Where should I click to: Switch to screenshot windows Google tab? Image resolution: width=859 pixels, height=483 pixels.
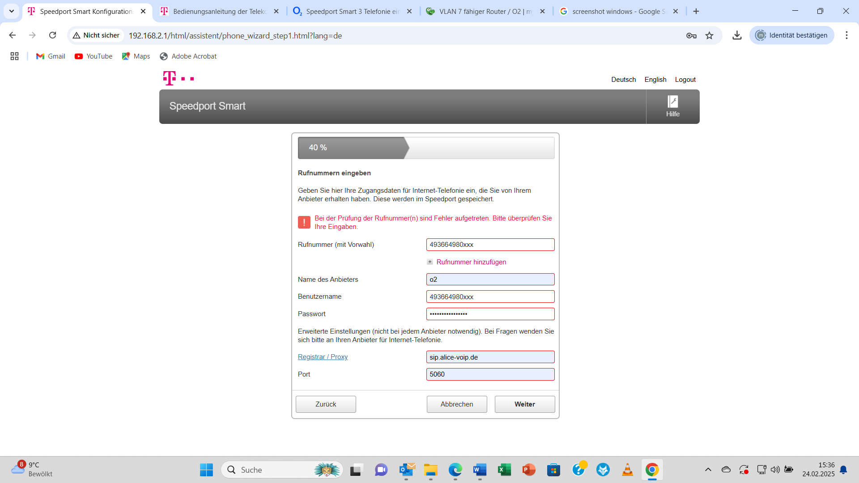(x=618, y=12)
